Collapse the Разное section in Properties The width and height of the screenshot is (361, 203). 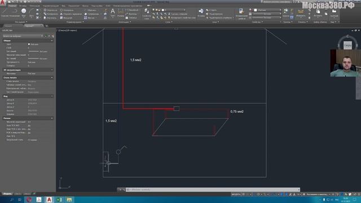click(52, 118)
